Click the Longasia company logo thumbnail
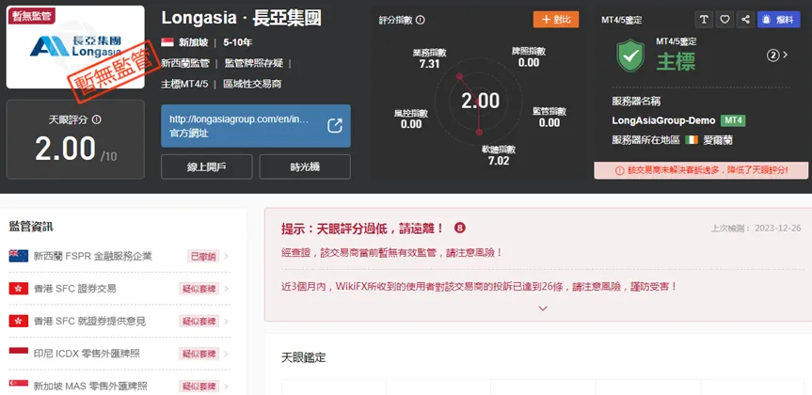Image resolution: width=812 pixels, height=395 pixels. tap(75, 47)
